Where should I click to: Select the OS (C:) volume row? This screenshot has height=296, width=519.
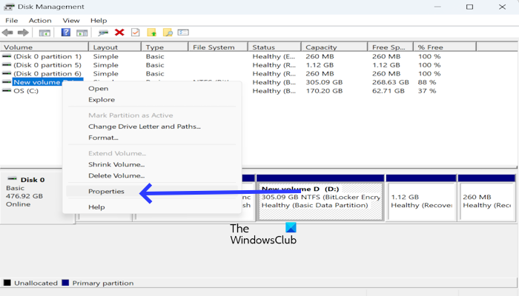pyautogui.click(x=26, y=91)
